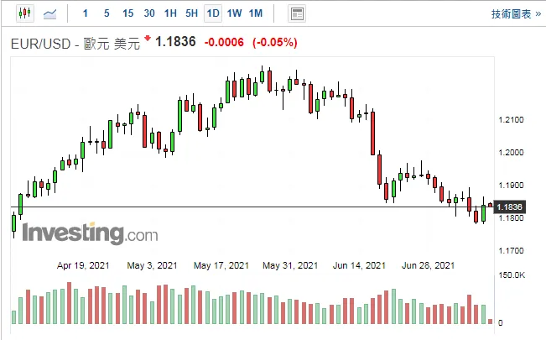Image resolution: width=546 pixels, height=340 pixels.
Task: Click the tallest volume bar near Apr 19
Action: coord(69,303)
